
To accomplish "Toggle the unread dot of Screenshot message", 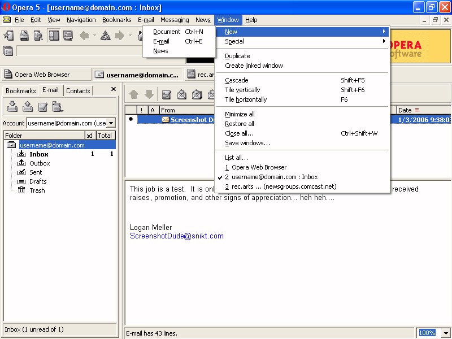I will point(131,119).
